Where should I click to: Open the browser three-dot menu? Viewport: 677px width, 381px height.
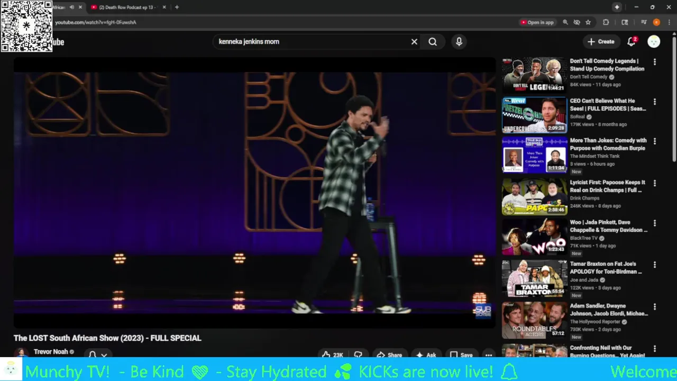[x=669, y=22]
